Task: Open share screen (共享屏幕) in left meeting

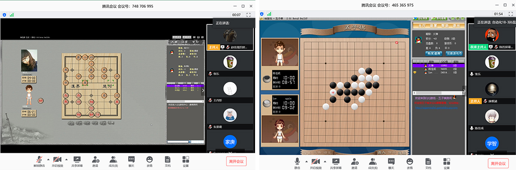Action: [x=77, y=162]
